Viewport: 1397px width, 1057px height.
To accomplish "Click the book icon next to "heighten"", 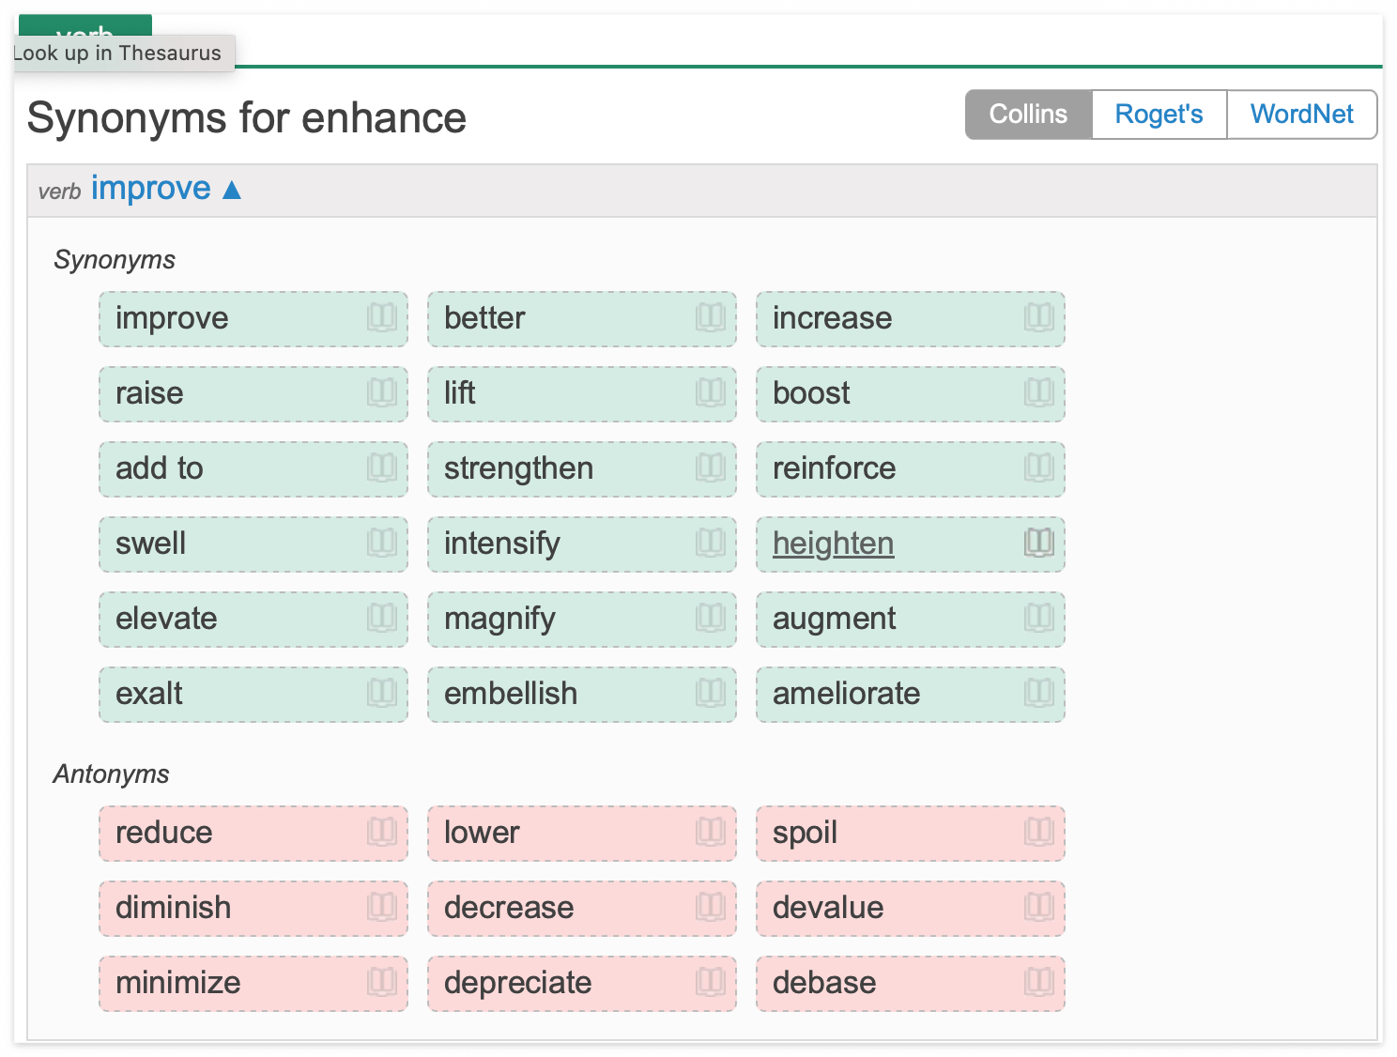I will (x=1038, y=543).
